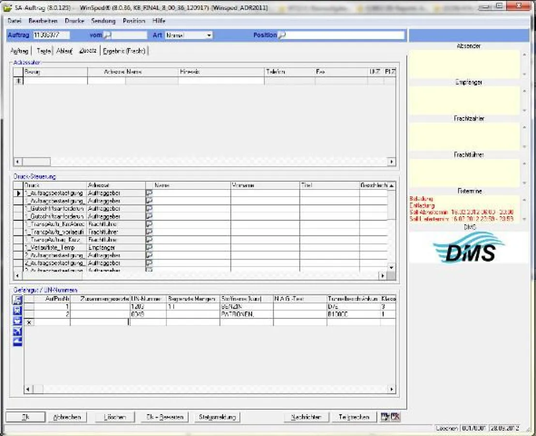Image resolution: width=536 pixels, height=436 pixels.
Task: Click the Nachrichten button
Action: (x=305, y=417)
